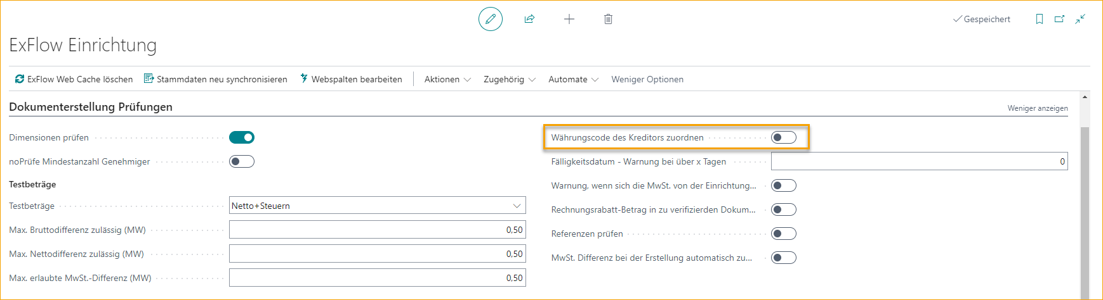This screenshot has height=300, width=1103.
Task: Click the Testbeträge group heading
Action: click(32, 184)
